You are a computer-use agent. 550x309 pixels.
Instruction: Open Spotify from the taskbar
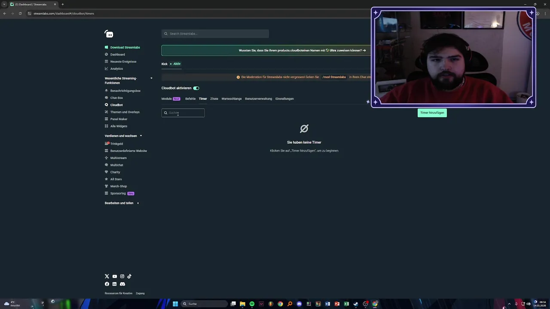coord(252,304)
